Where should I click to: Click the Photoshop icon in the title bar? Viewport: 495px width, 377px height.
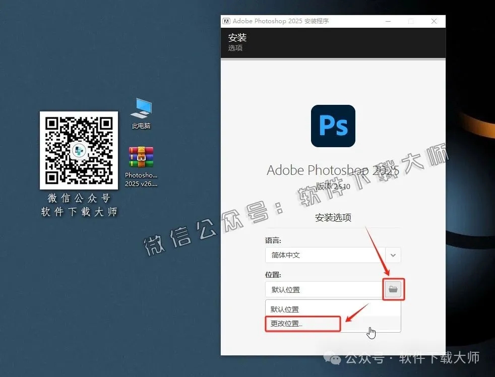point(226,21)
